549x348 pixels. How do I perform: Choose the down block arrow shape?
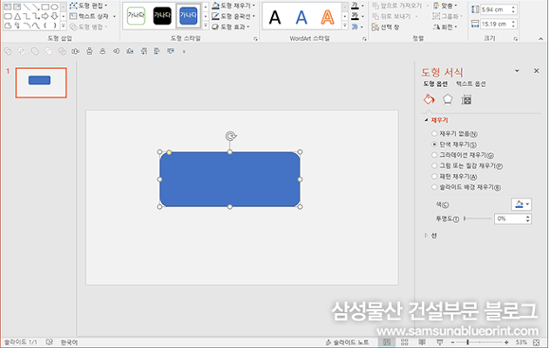(54, 16)
